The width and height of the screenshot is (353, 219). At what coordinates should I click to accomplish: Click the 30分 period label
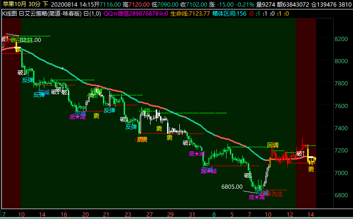point(35,4)
